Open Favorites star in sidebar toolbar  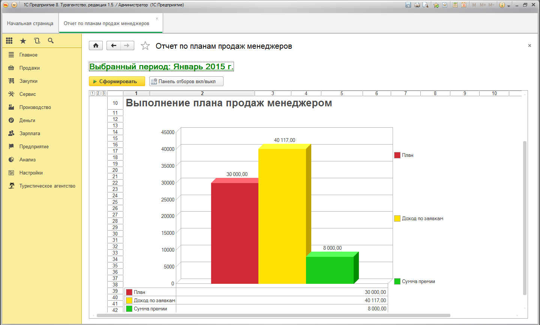[23, 41]
